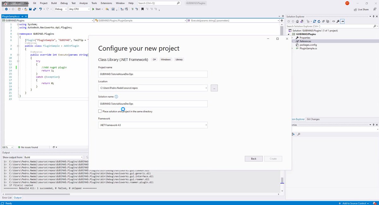Select References node in Solution Explorer
This screenshot has height=205, width=379.
pyautogui.click(x=305, y=41)
